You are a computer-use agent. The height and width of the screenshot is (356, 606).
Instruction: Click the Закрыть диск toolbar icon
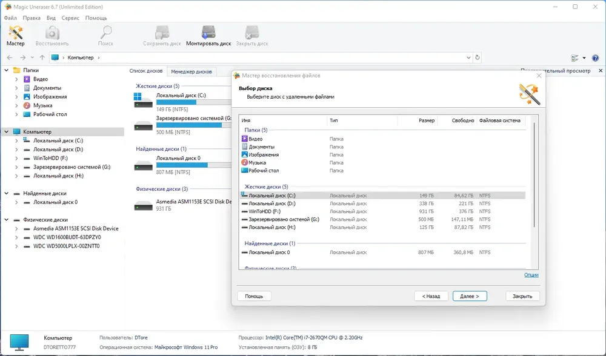(252, 36)
